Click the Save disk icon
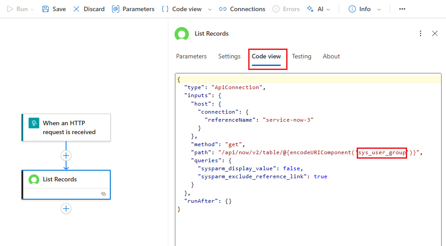This screenshot has width=446, height=246. (x=46, y=9)
